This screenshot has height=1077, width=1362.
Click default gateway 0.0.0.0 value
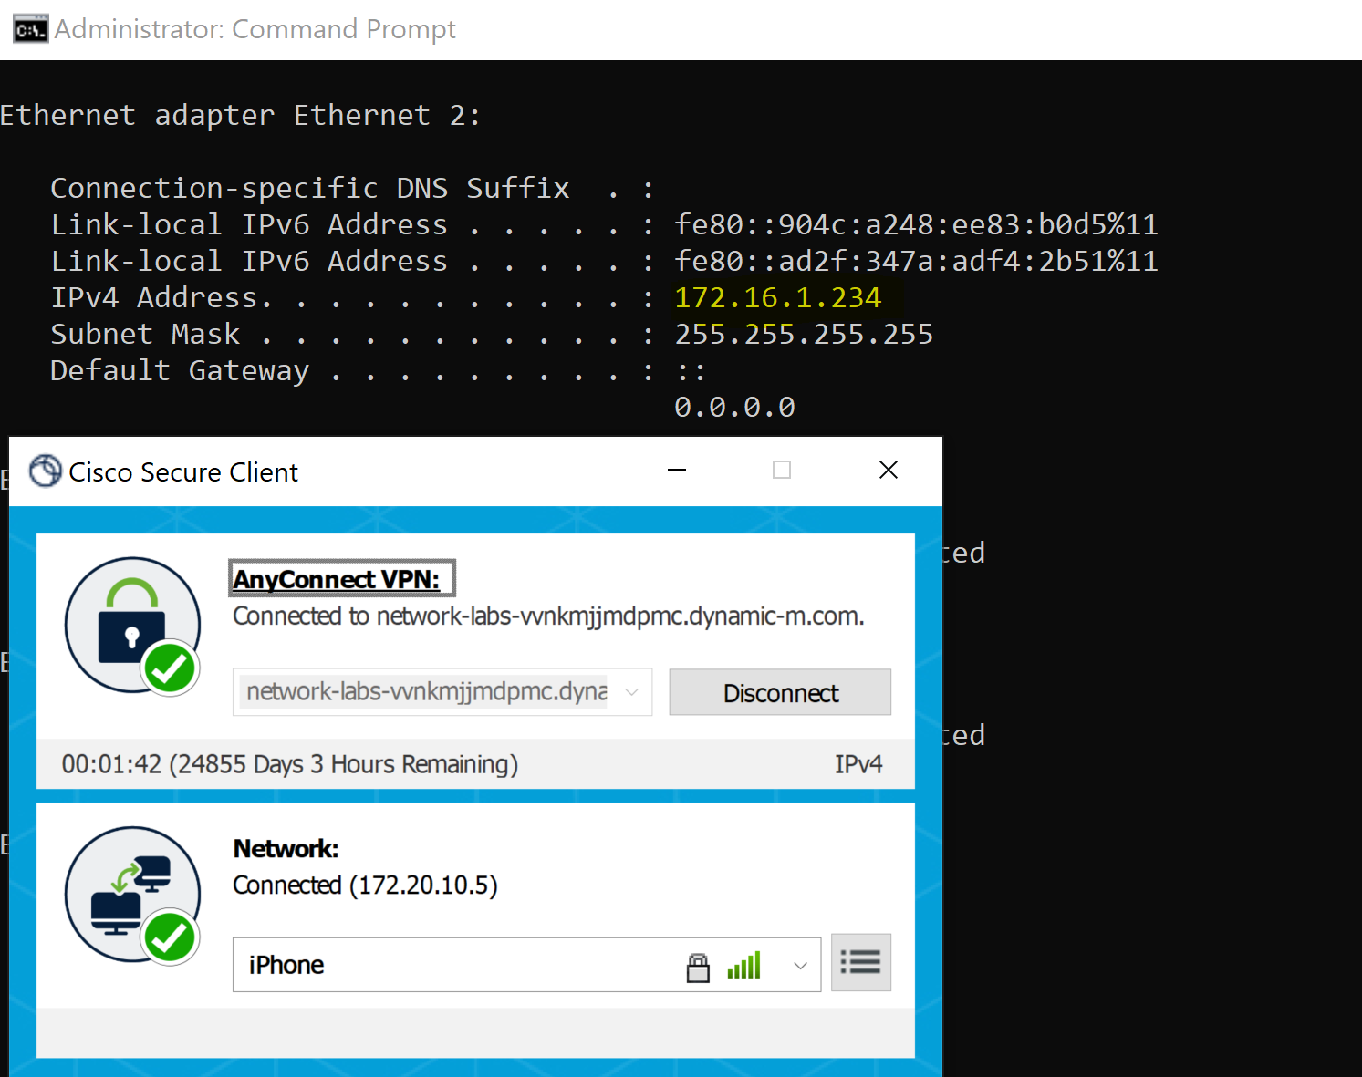(x=734, y=408)
